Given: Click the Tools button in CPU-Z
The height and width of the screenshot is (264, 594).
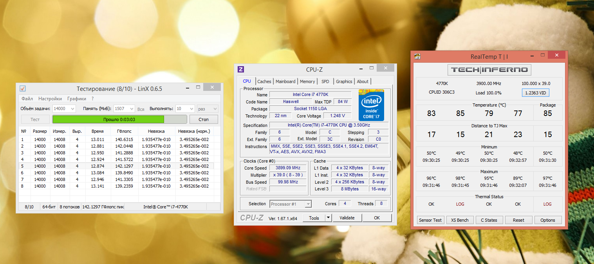Looking at the screenshot, I should click(314, 218).
